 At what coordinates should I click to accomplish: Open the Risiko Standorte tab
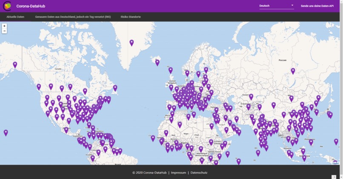(131, 17)
